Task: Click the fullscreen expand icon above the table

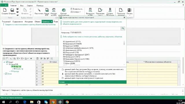Action: pyautogui.click(x=52, y=58)
